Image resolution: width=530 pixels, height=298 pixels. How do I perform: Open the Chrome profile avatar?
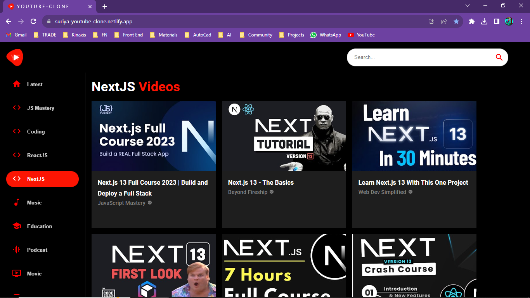tap(509, 21)
